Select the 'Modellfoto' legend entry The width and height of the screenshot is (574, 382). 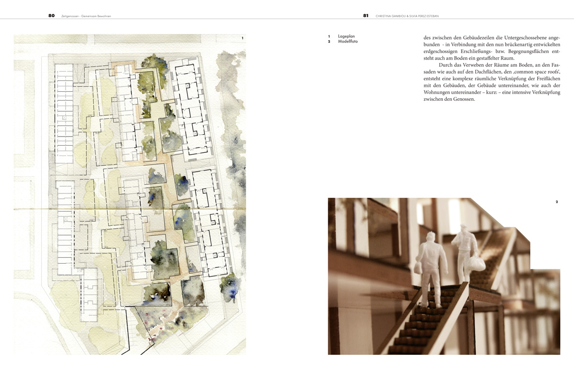348,42
